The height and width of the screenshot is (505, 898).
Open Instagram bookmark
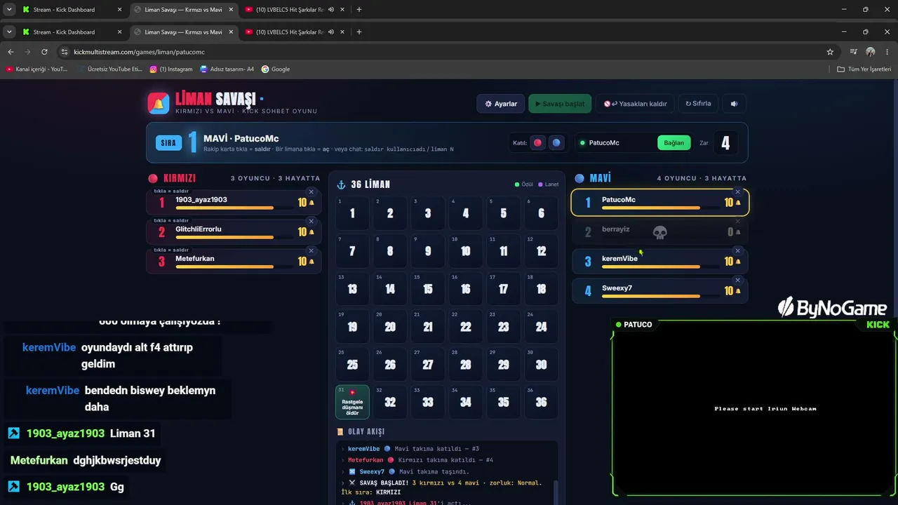pos(171,69)
